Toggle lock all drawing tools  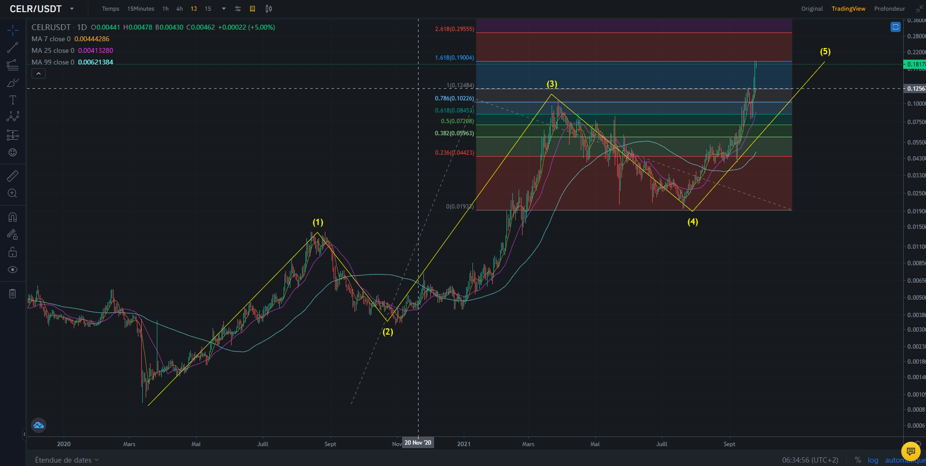click(x=13, y=252)
